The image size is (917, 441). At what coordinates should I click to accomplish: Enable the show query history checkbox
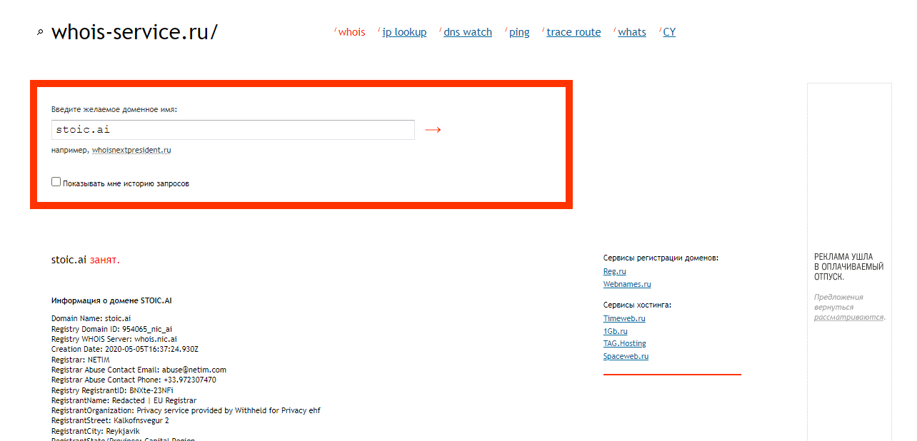point(56,182)
